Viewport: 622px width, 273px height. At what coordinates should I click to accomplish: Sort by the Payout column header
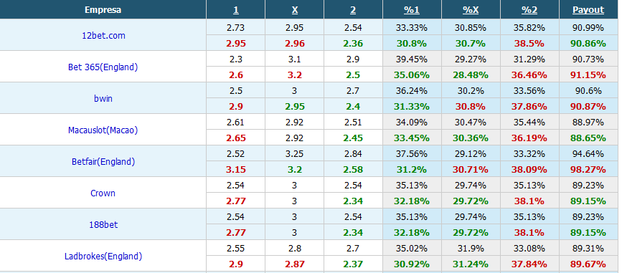(x=588, y=10)
